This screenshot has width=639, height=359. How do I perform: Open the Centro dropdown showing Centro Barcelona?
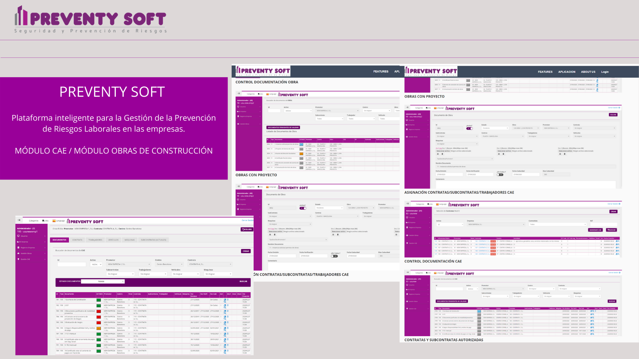pyautogui.click(x=169, y=264)
